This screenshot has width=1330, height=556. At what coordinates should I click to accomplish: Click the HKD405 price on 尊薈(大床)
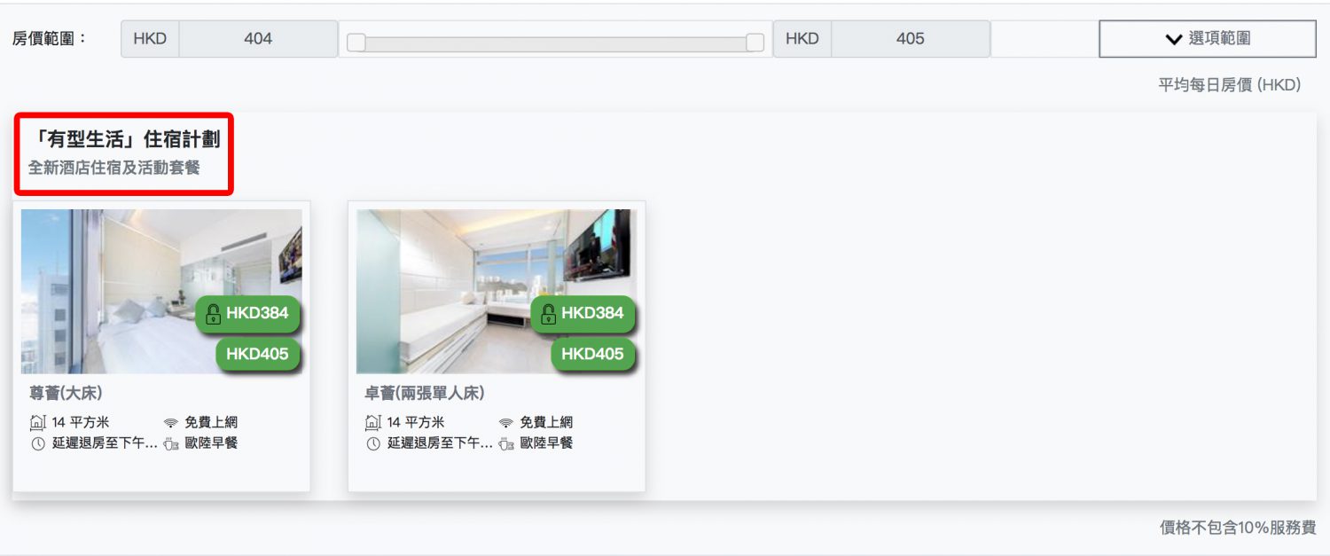coord(257,354)
